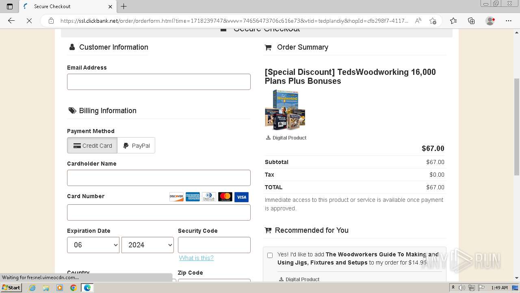The width and height of the screenshot is (520, 293).
Task: Click the Billing Information tags icon
Action: 72,111
